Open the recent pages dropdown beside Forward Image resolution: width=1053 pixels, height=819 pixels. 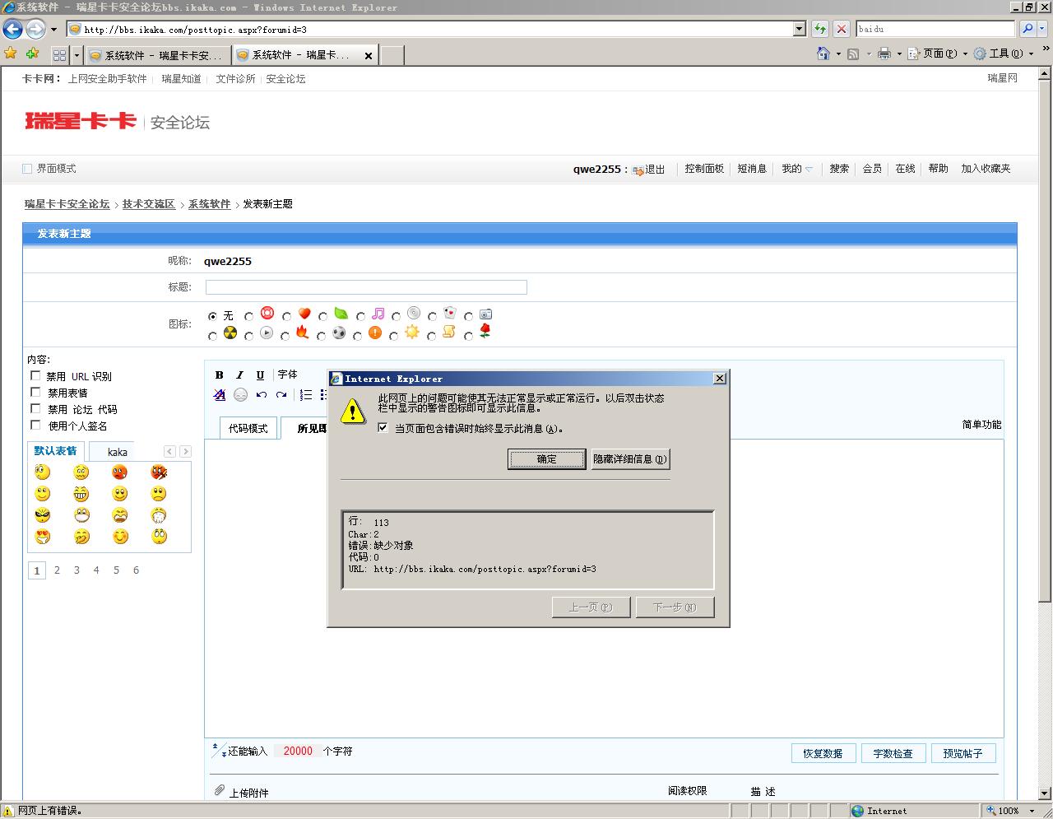53,30
